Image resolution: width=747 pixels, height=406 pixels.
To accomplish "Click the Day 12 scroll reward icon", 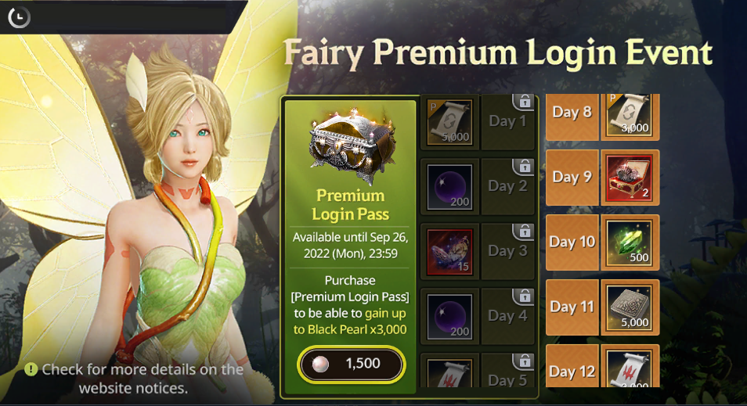I will click(x=630, y=366).
